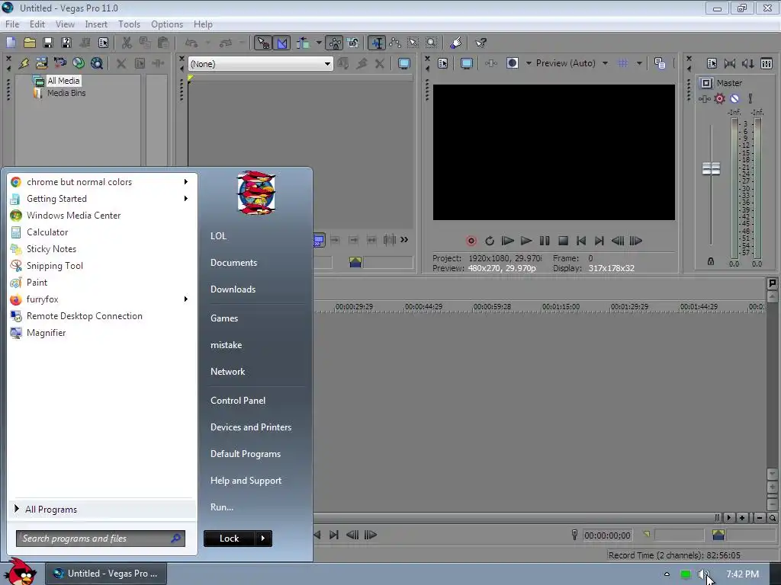Toggle Preview on External Monitor in Video Preview
Viewport: 781px width, 585px height.
467,63
